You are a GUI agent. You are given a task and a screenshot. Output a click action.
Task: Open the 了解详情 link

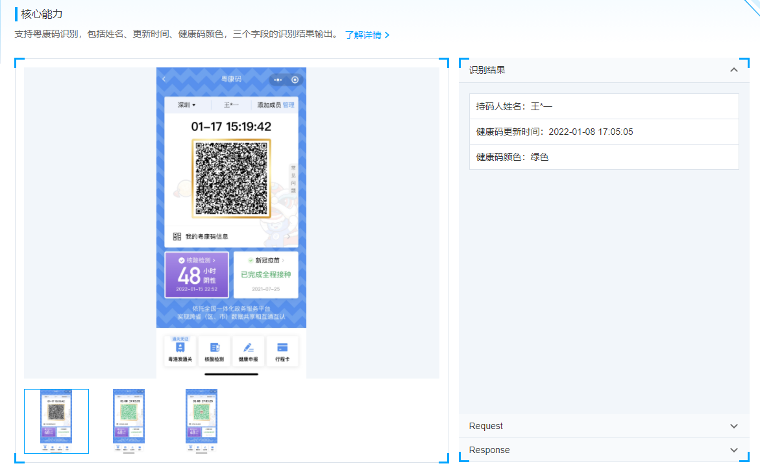(367, 35)
